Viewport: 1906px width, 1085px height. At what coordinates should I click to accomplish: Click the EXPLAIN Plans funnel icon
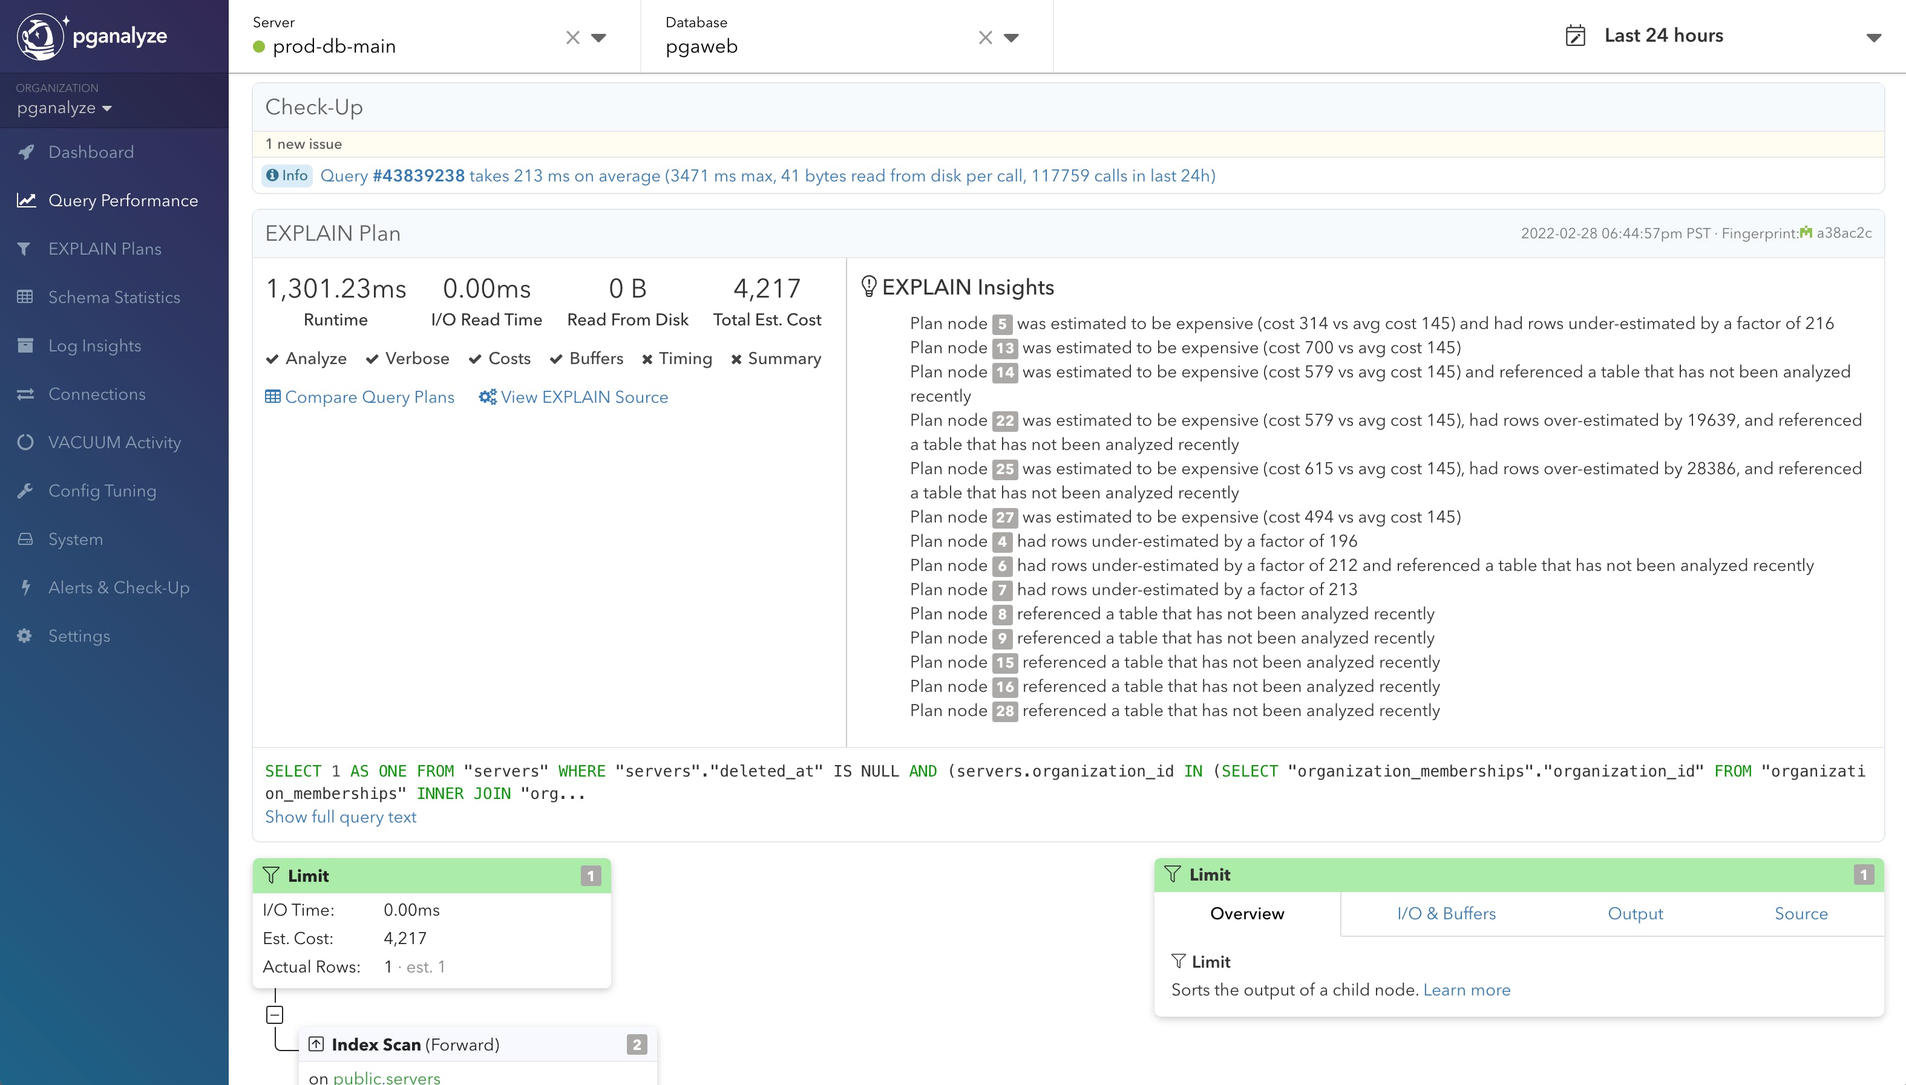coord(25,249)
